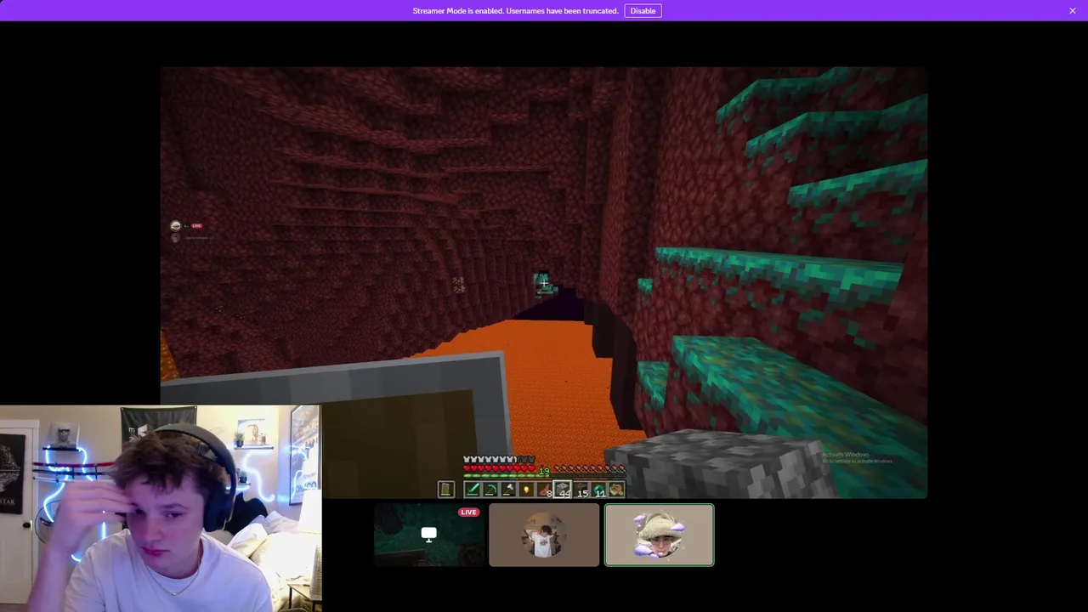The height and width of the screenshot is (612, 1088).
Task: Select the cobblestone stack of 44
Action: 562,489
